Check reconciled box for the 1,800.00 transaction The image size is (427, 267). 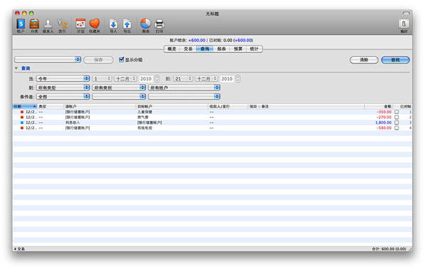point(396,122)
